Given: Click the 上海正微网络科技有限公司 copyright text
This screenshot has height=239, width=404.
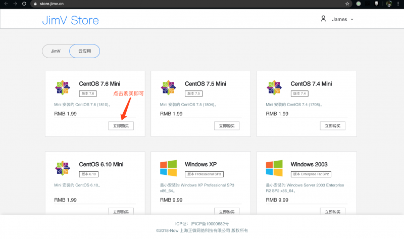Looking at the screenshot, I should [205, 230].
